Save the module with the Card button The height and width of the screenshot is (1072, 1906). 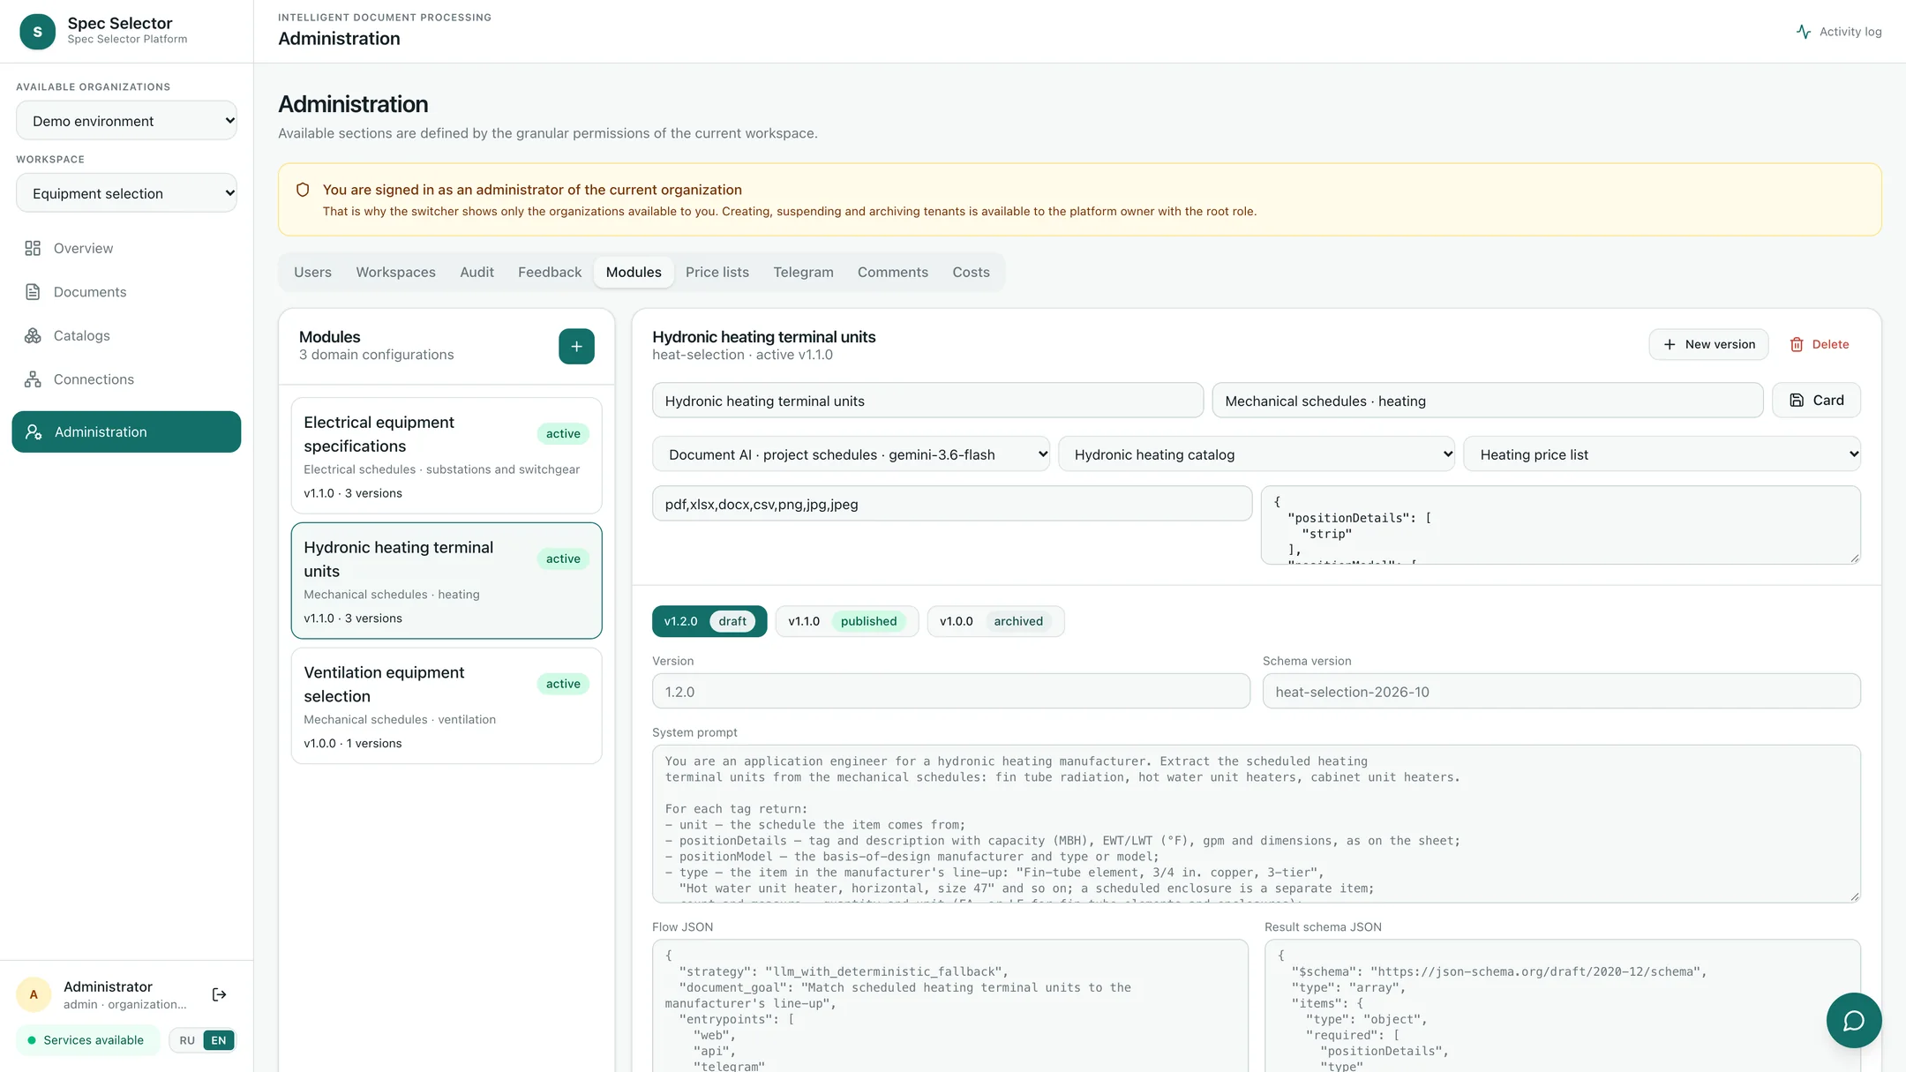tap(1816, 400)
